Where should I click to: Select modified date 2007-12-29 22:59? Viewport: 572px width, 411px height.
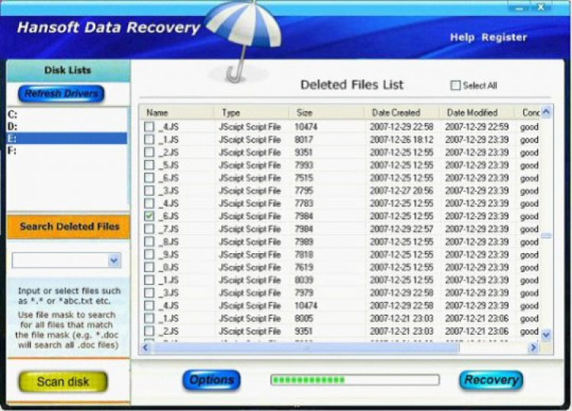click(x=477, y=127)
